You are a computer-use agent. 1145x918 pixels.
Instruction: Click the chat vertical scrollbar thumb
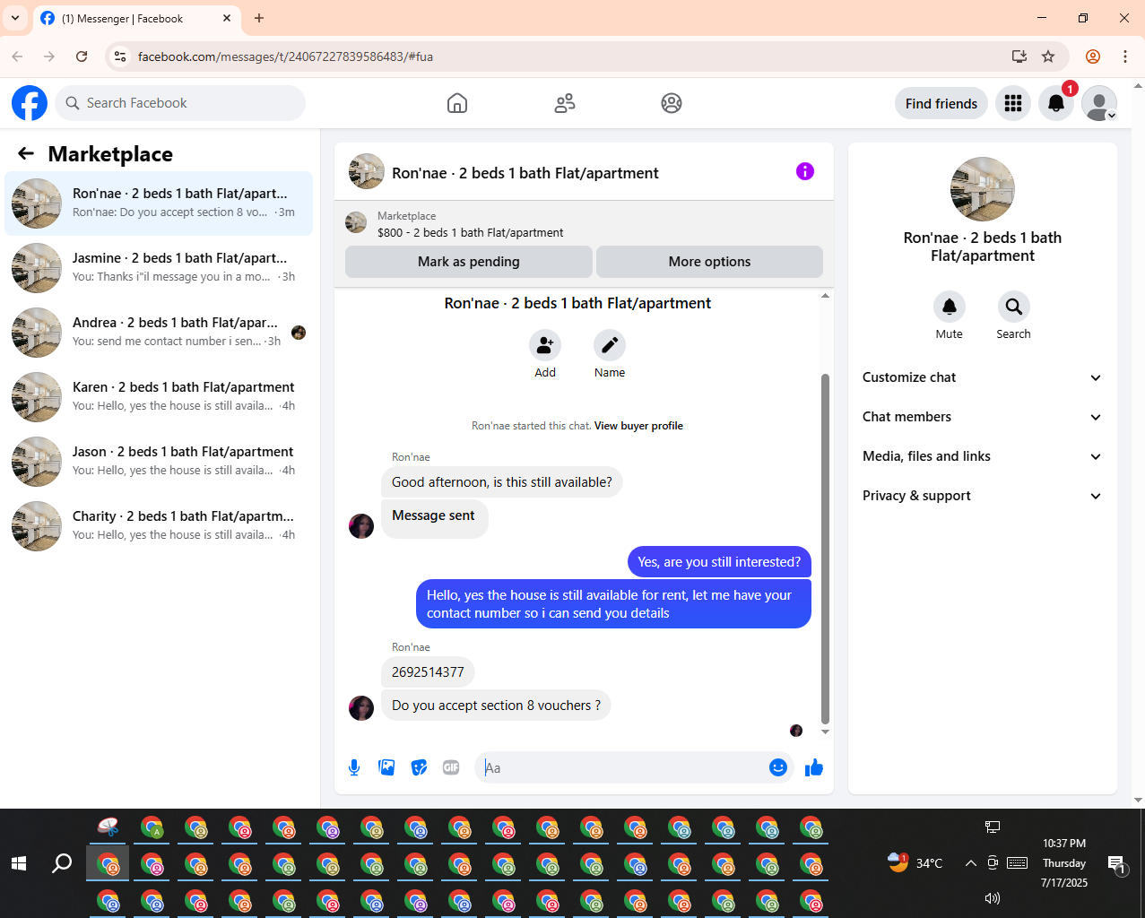click(x=825, y=548)
